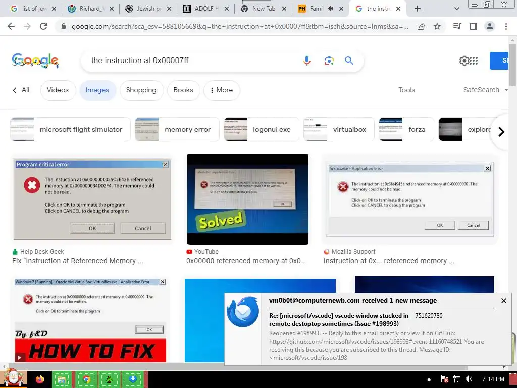Screen dimensions: 517x388
Task: Expand the More filters menu
Action: pyautogui.click(x=222, y=90)
